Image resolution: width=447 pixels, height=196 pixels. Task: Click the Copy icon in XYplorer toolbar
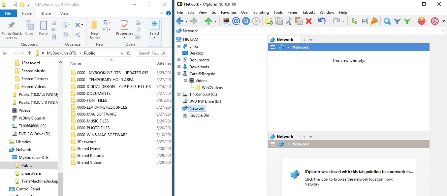[279, 21]
